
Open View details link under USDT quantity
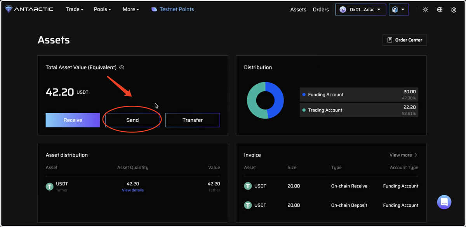pyautogui.click(x=133, y=190)
